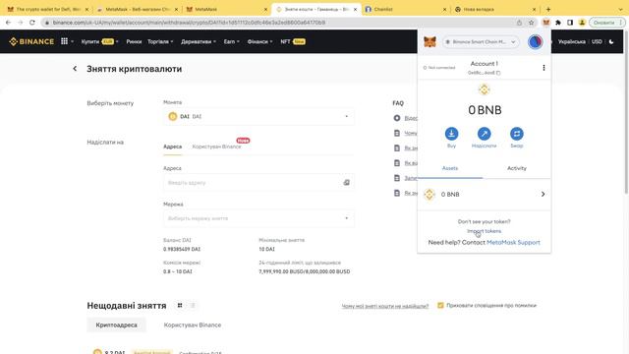Viewport: 629px width, 354px height.
Task: Select the Crypto address recent withdrawals tab
Action: (116, 324)
